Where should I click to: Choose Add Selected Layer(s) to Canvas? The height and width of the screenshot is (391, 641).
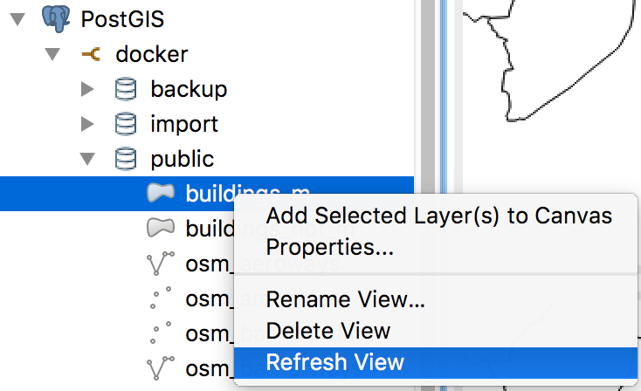click(438, 216)
